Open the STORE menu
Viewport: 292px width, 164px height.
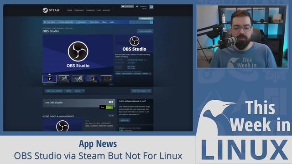click(70, 10)
